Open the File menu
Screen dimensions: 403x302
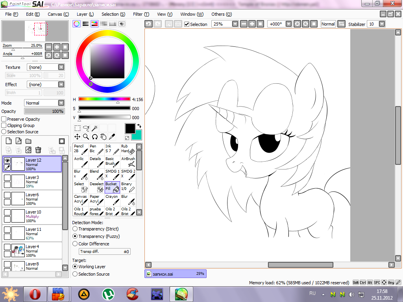(x=11, y=14)
